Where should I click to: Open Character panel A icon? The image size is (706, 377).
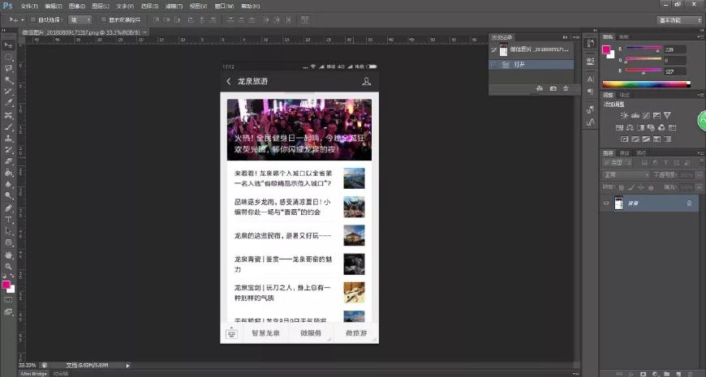(590, 79)
